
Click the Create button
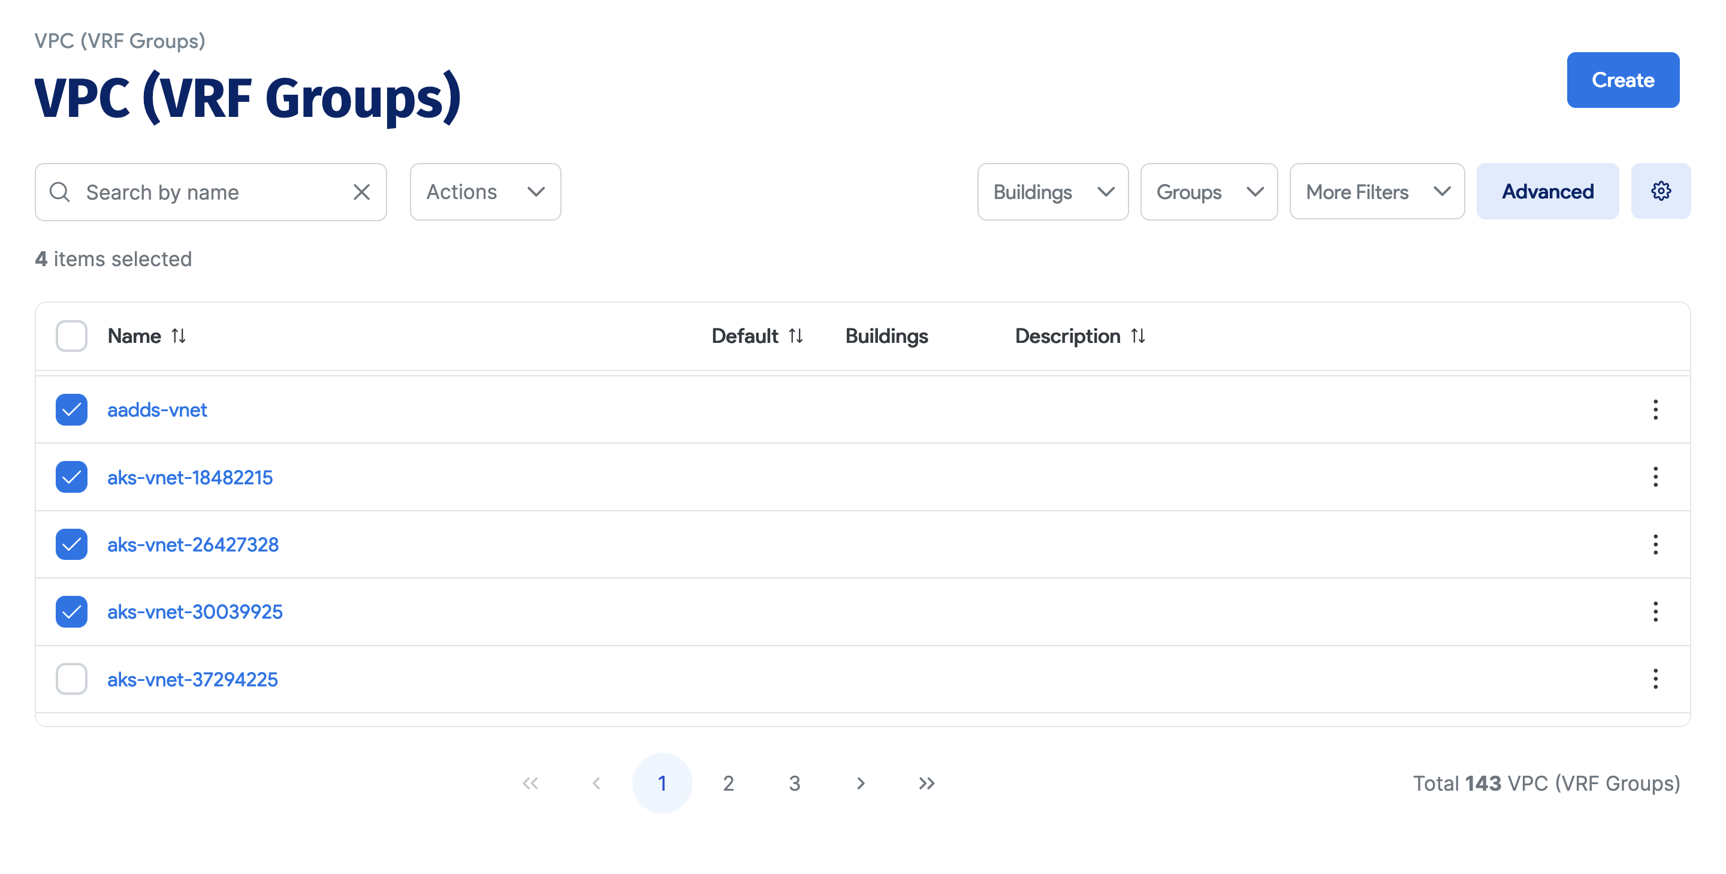(1622, 80)
